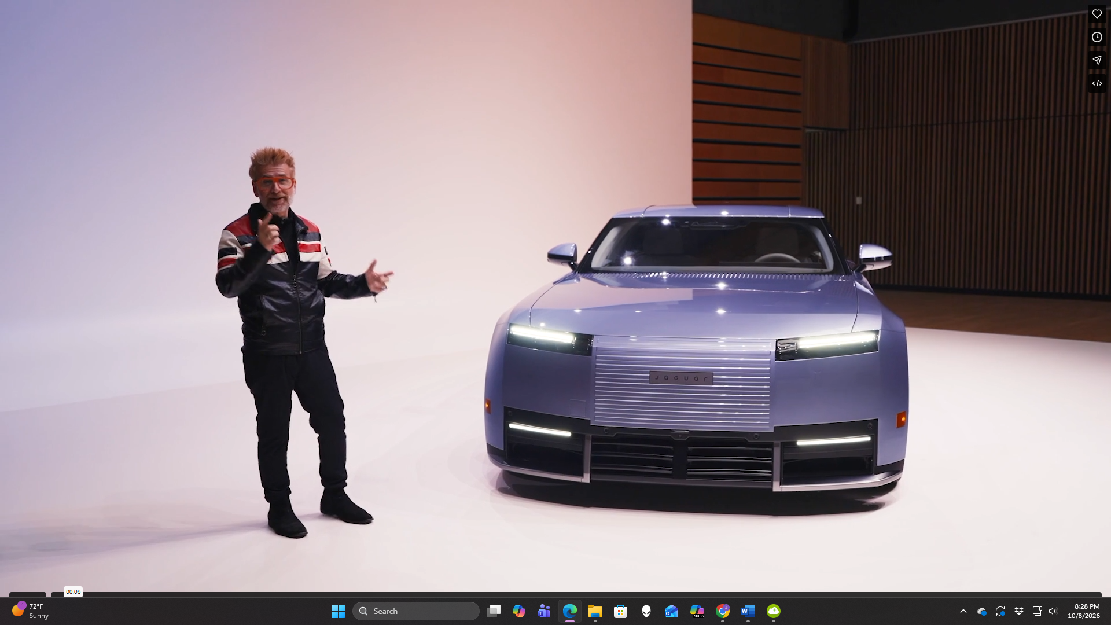The image size is (1111, 625).
Task: Open Microsoft 365 app in taskbar
Action: tap(697, 611)
